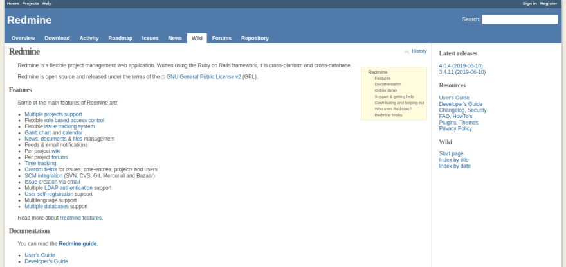This screenshot has width=566, height=267.
Task: Jump to Contributing and helping out
Action: 399,103
